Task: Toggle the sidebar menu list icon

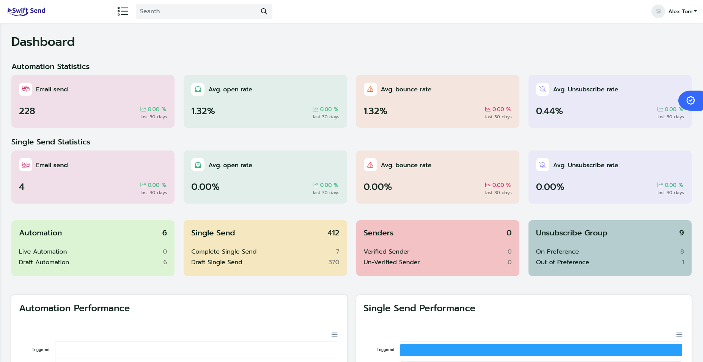Action: pos(123,11)
